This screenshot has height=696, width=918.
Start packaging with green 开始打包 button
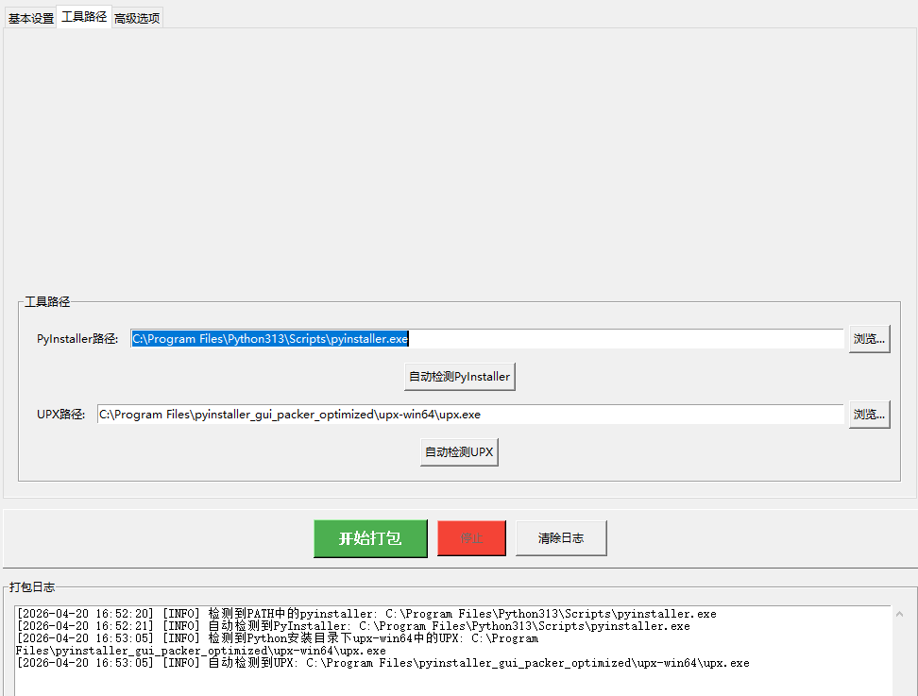pos(370,538)
